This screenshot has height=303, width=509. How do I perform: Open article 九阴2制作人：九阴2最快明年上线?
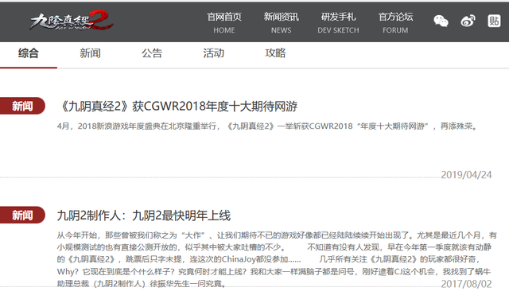pyautogui.click(x=144, y=216)
